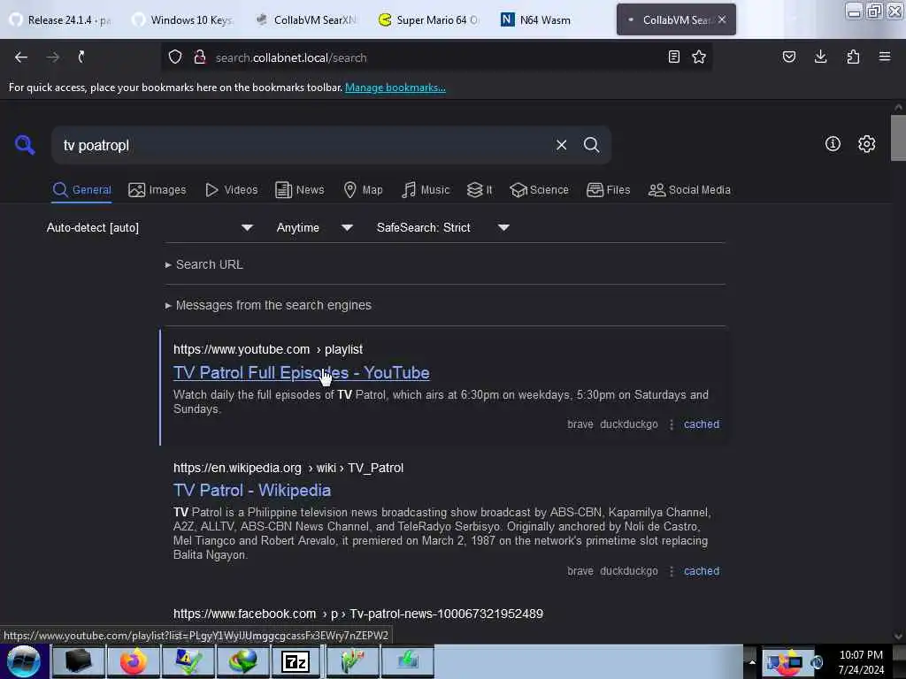Image resolution: width=906 pixels, height=679 pixels.
Task: Click the SearXNG logo magnifier
Action: point(25,145)
